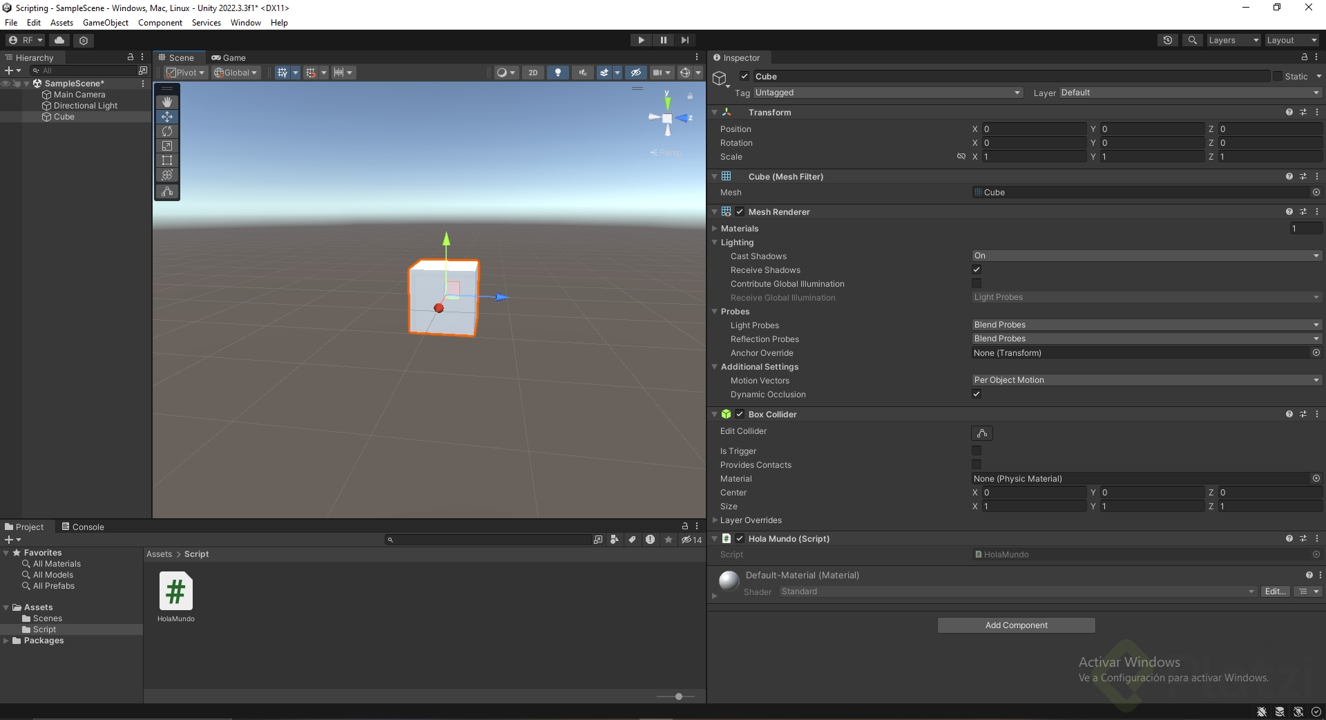Click the Pause button
1326x720 pixels.
[x=663, y=40]
